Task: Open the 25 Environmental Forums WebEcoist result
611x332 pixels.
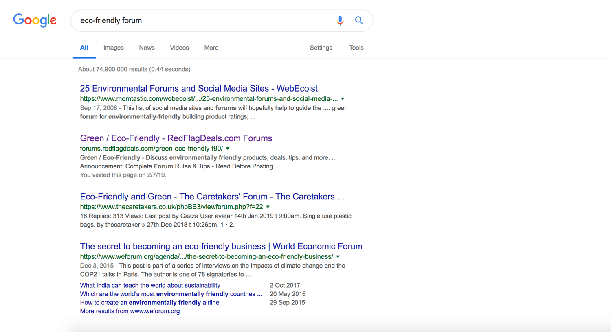Action: (198, 88)
